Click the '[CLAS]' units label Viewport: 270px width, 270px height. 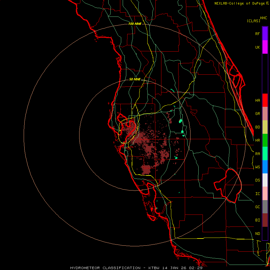253,21
